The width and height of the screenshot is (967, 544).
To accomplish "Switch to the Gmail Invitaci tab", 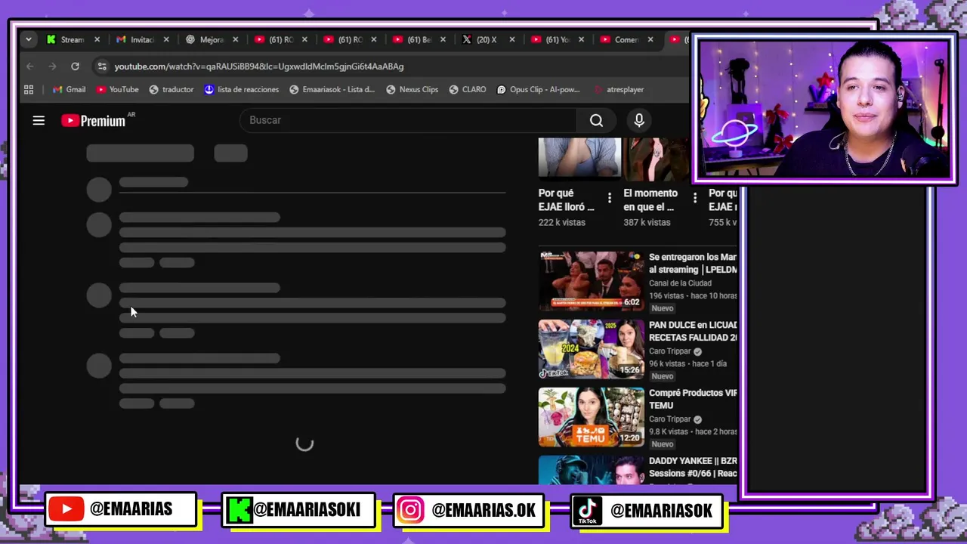I will coord(135,39).
